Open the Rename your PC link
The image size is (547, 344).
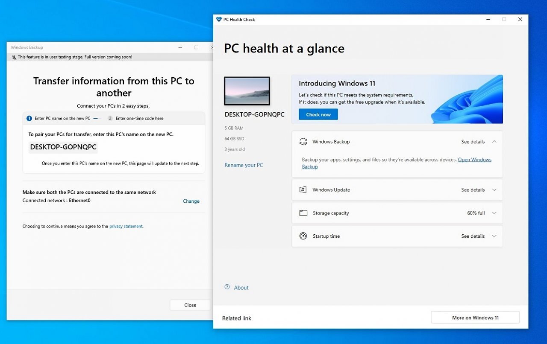[244, 165]
